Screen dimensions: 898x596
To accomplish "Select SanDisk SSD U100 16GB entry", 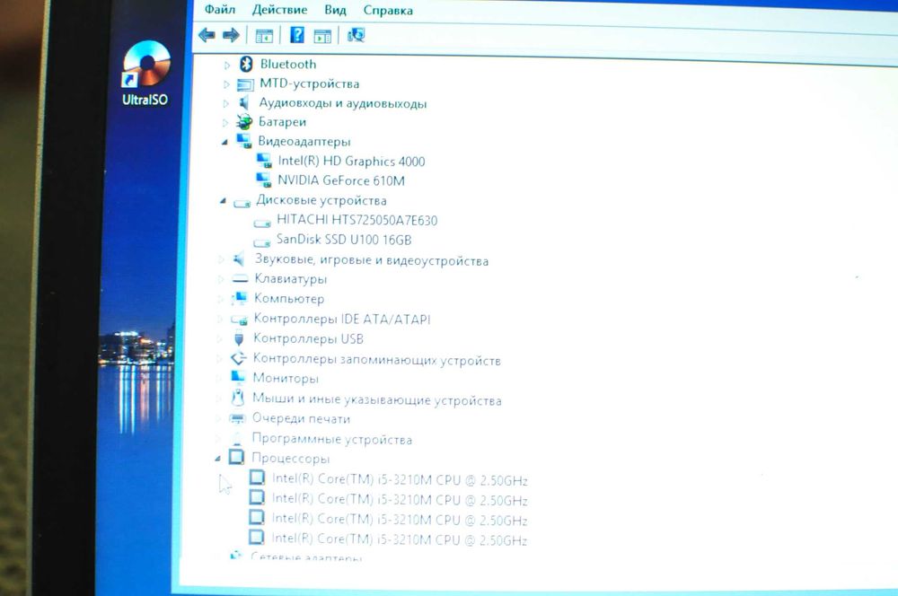I will click(x=344, y=240).
